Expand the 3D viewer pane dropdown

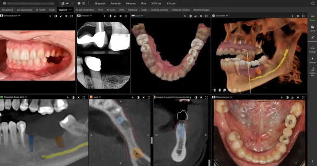tap(227, 16)
